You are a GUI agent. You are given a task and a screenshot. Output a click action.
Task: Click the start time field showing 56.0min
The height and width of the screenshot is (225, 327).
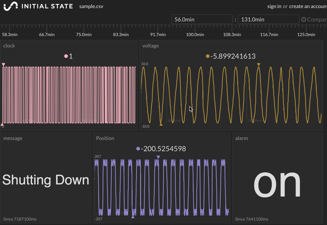tap(202, 20)
